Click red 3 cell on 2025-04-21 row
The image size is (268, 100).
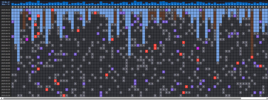point(30,19)
